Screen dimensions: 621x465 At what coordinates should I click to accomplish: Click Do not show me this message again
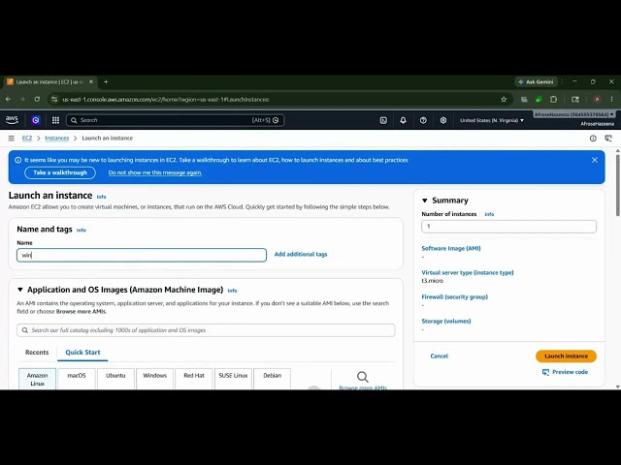(155, 172)
